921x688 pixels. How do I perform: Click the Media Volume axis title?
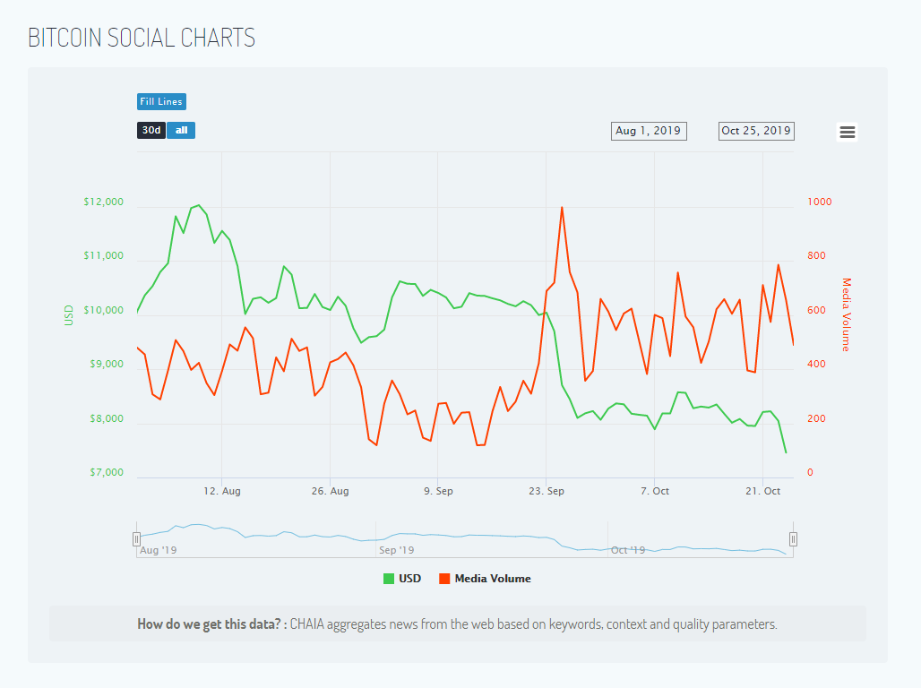pos(846,314)
